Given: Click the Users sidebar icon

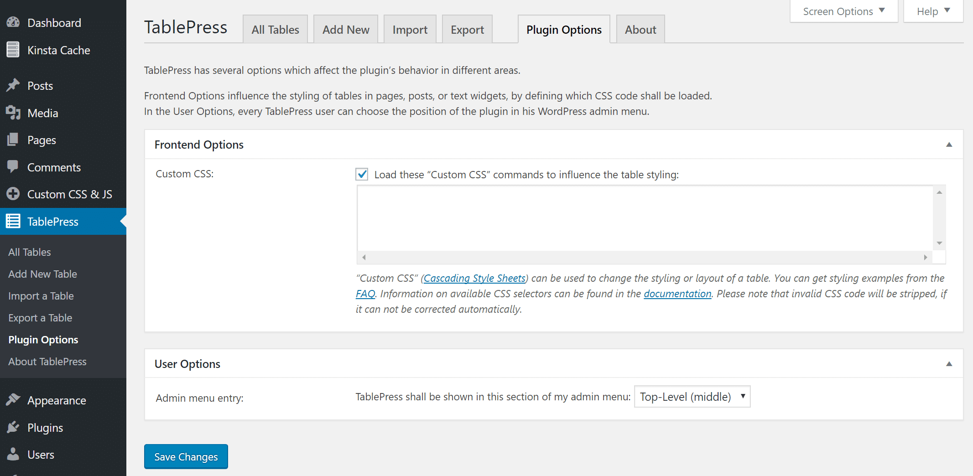Looking at the screenshot, I should tap(13, 454).
